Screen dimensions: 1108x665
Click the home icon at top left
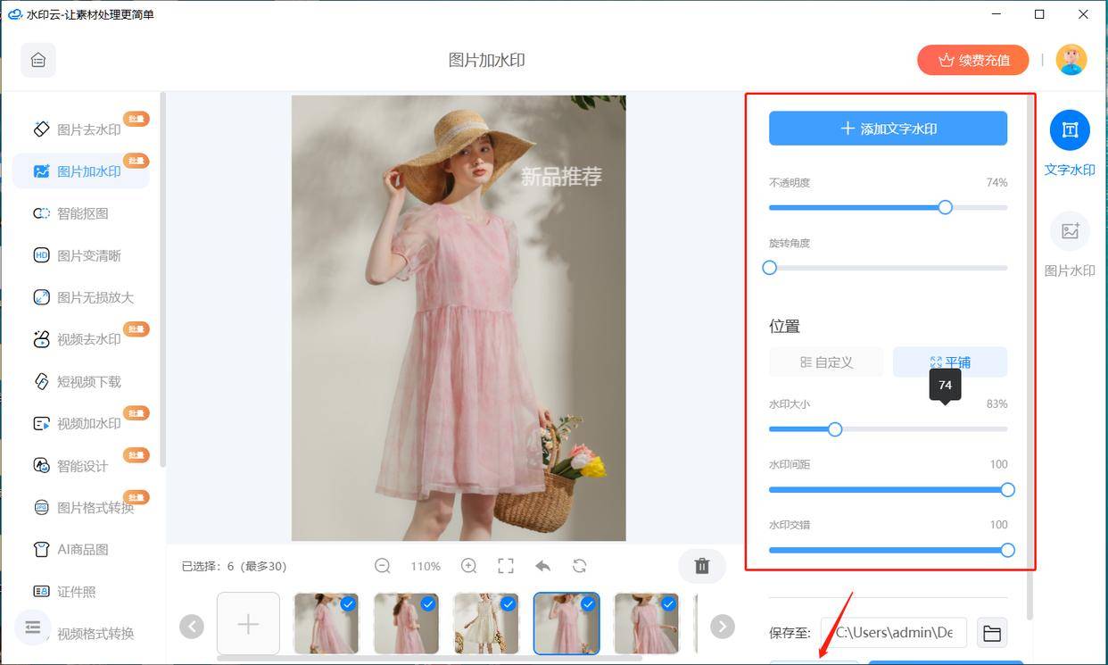pyautogui.click(x=37, y=60)
